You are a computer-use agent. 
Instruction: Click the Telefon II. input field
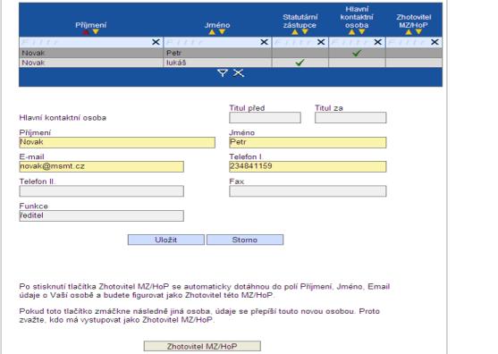tap(102, 191)
